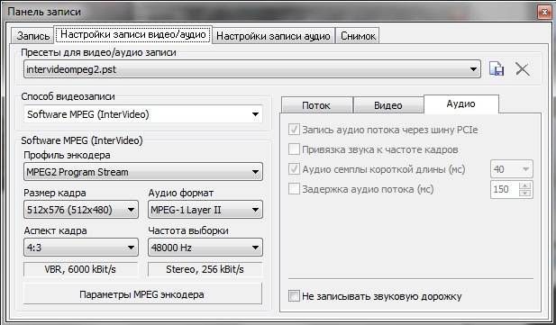Click Параметры MPEG энкодера button
The height and width of the screenshot is (325, 556).
tap(142, 293)
